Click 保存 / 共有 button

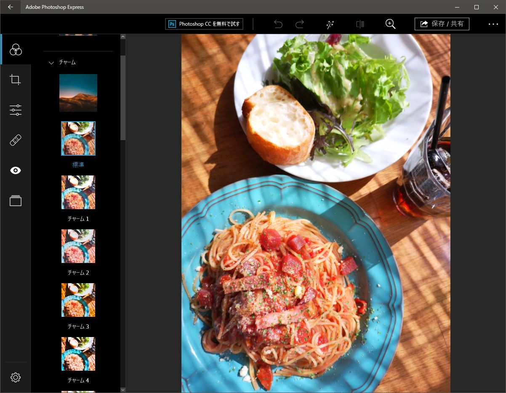coord(442,24)
